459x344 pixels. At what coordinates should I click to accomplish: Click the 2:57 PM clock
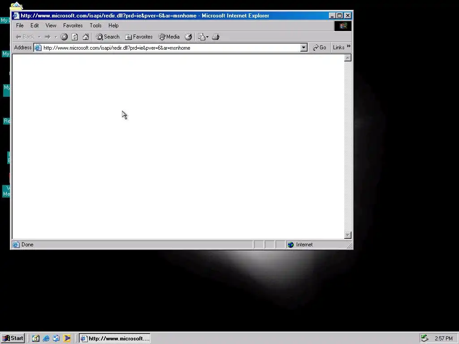443,339
